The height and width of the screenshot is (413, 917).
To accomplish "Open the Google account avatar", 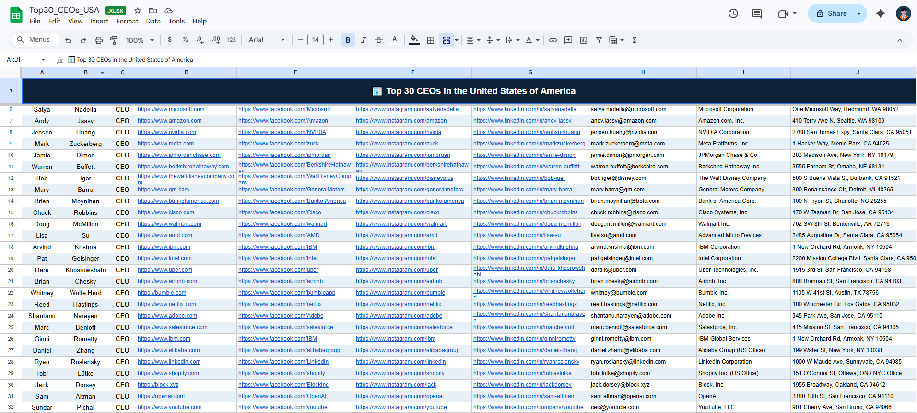I will point(904,13).
